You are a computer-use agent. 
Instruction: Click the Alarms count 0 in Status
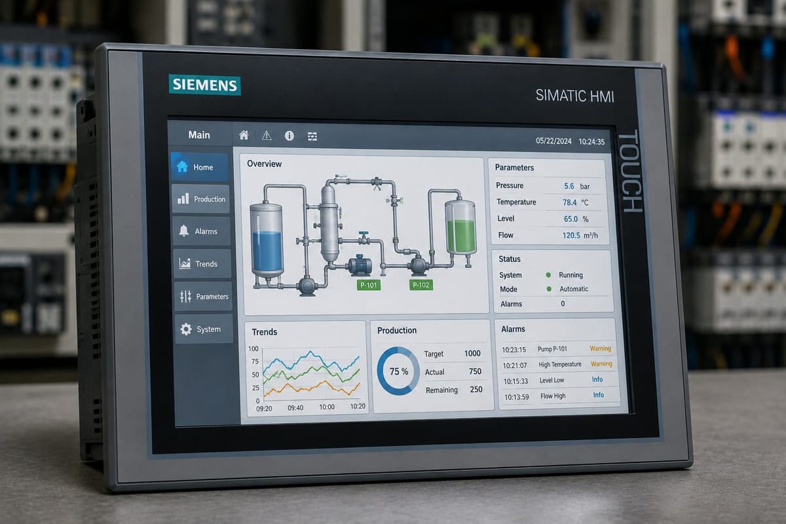click(563, 304)
